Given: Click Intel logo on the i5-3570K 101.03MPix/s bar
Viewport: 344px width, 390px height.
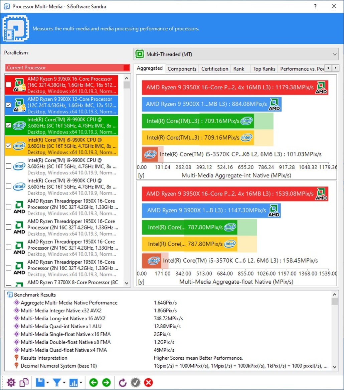Looking at the screenshot, I should coord(150,154).
